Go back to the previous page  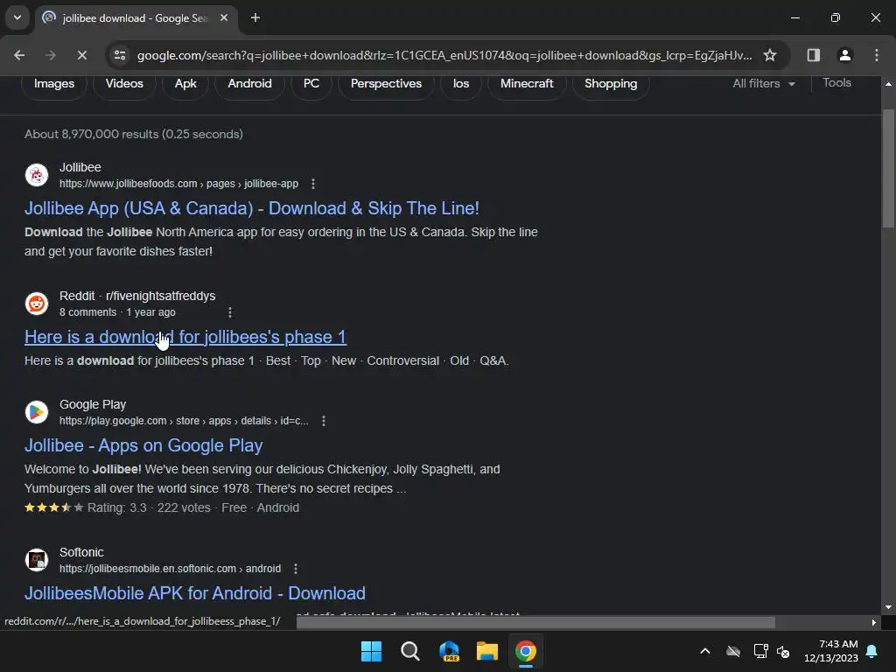pyautogui.click(x=19, y=55)
